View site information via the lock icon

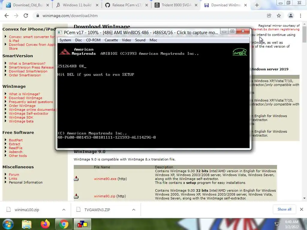[38, 16]
